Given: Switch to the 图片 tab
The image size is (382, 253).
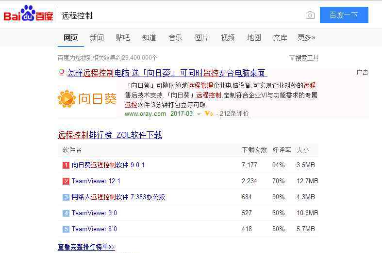Looking at the screenshot, I should (201, 37).
